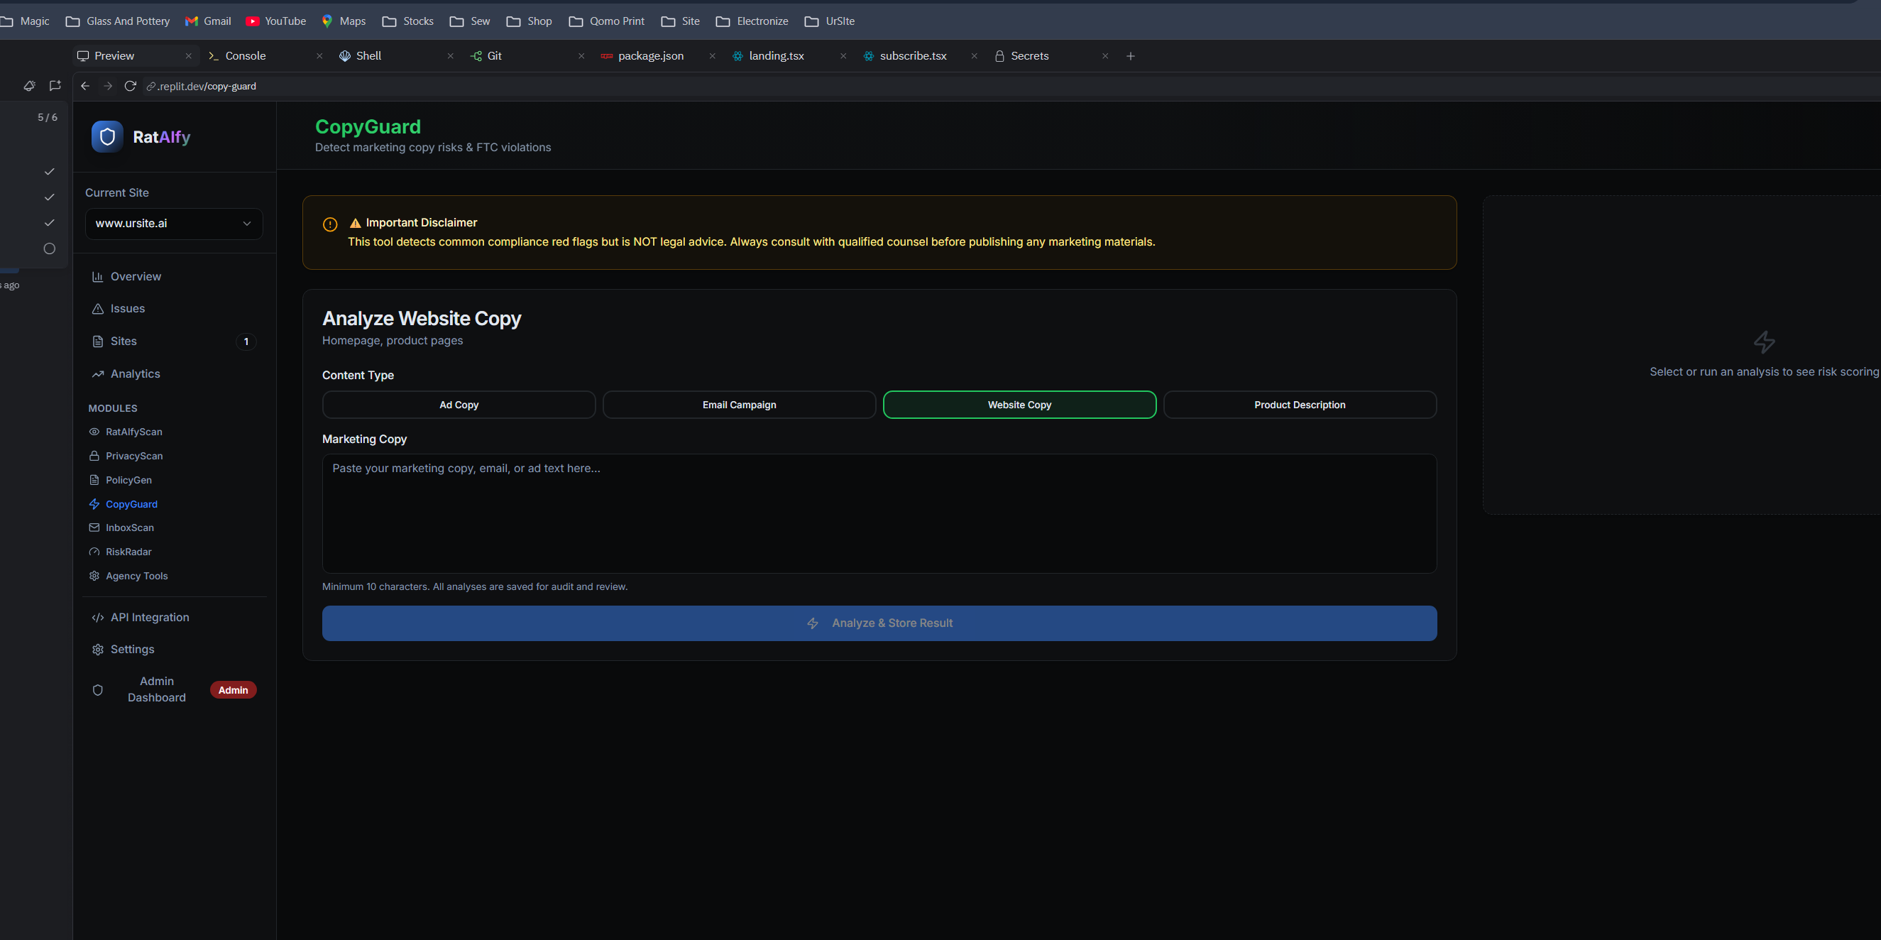This screenshot has width=1881, height=940.
Task: Choose Product Description content type
Action: point(1299,404)
